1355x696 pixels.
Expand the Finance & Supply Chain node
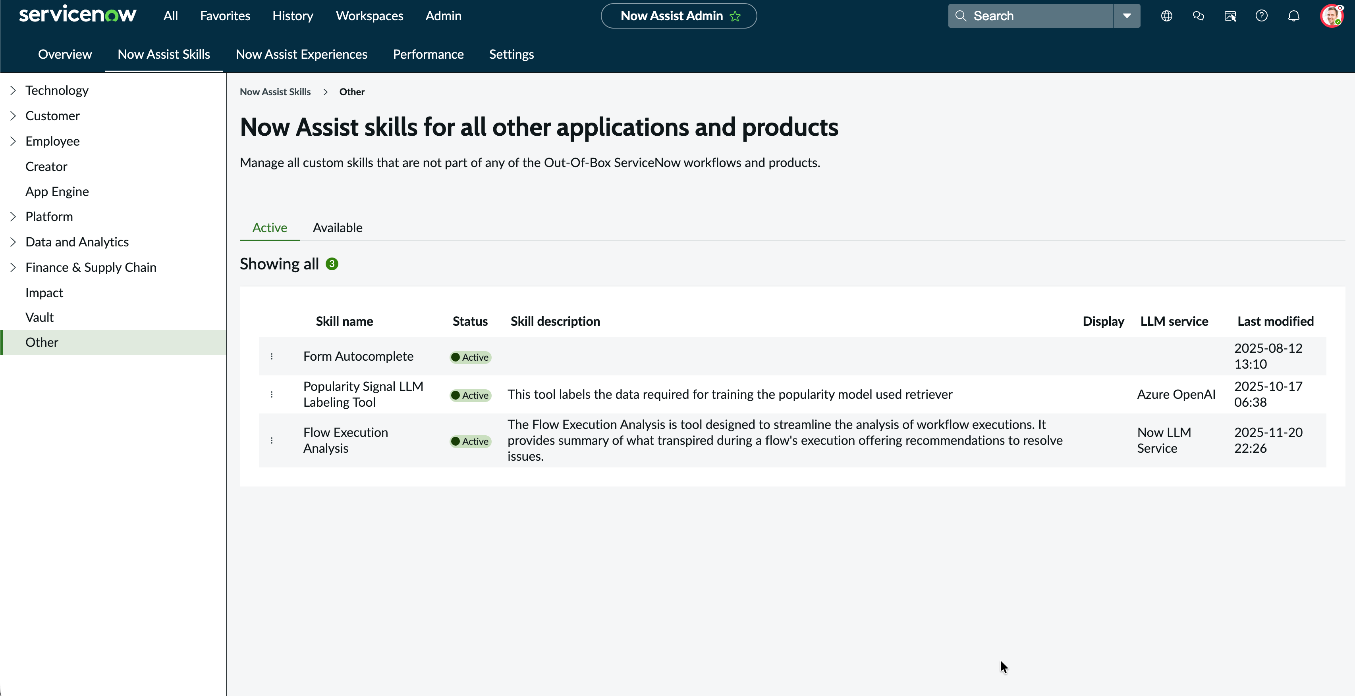coord(13,267)
